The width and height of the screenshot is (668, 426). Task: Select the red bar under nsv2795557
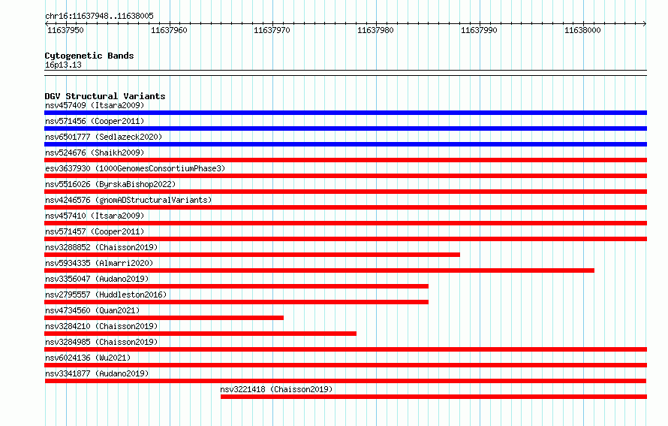(236, 302)
